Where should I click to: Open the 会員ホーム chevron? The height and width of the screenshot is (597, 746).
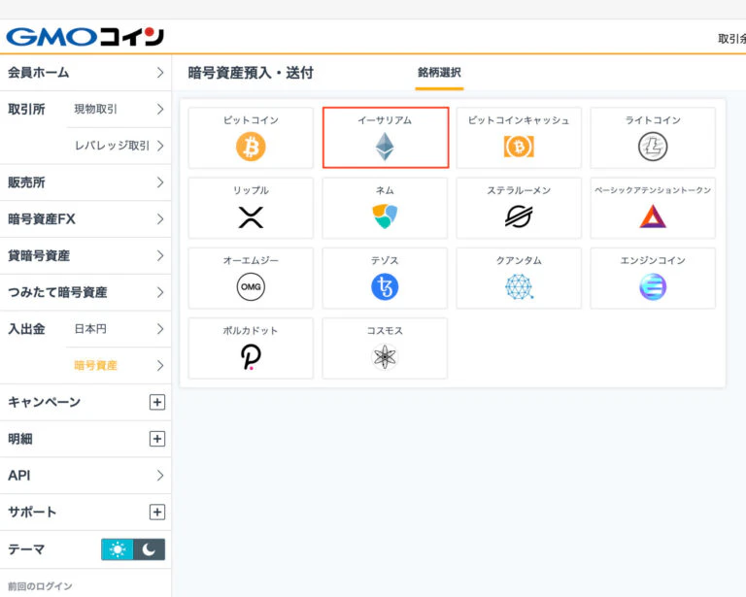tap(160, 73)
